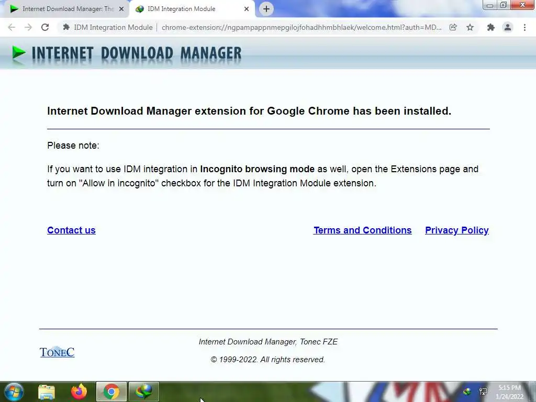Click network icon in system tray
The image size is (536, 402).
click(x=483, y=392)
